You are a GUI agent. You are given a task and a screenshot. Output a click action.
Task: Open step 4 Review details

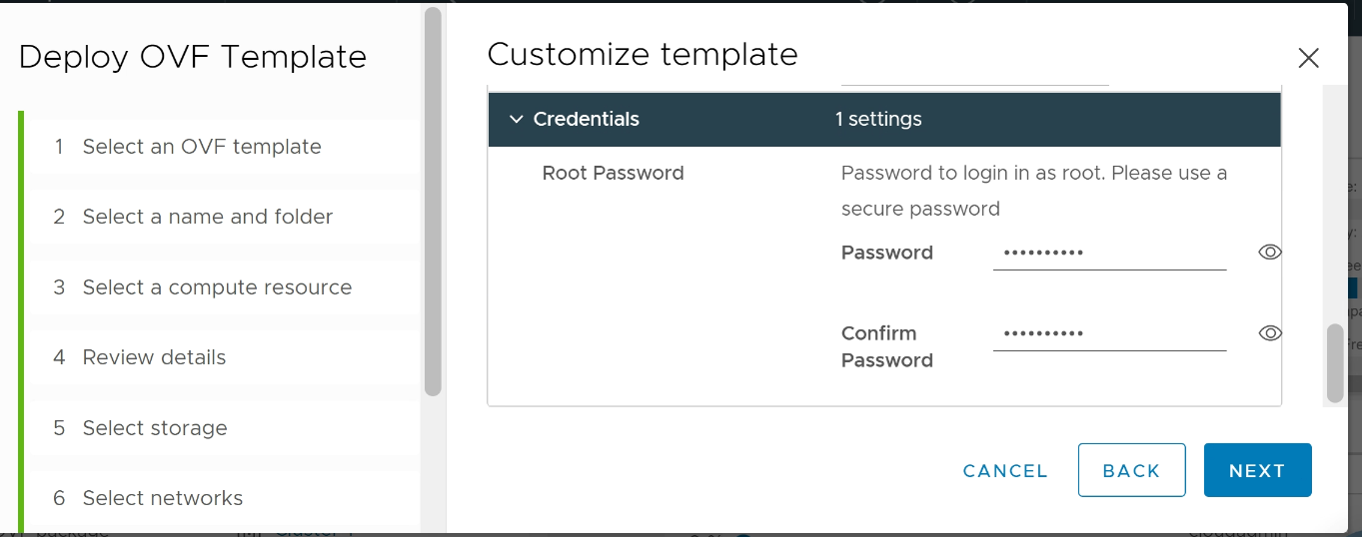pyautogui.click(x=154, y=357)
